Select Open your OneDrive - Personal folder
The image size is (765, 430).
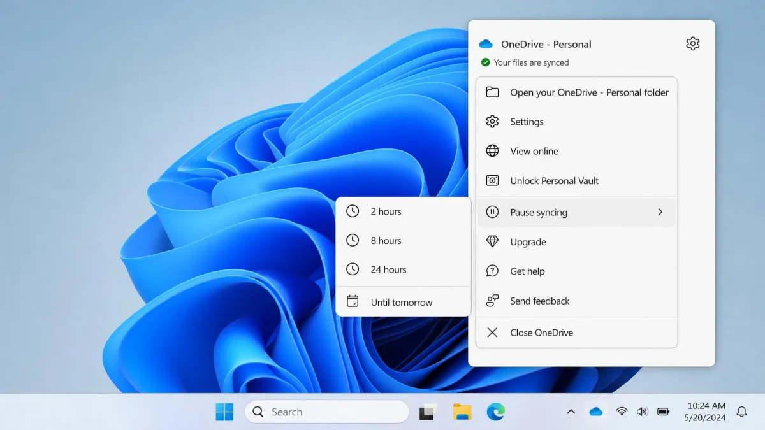click(x=577, y=92)
